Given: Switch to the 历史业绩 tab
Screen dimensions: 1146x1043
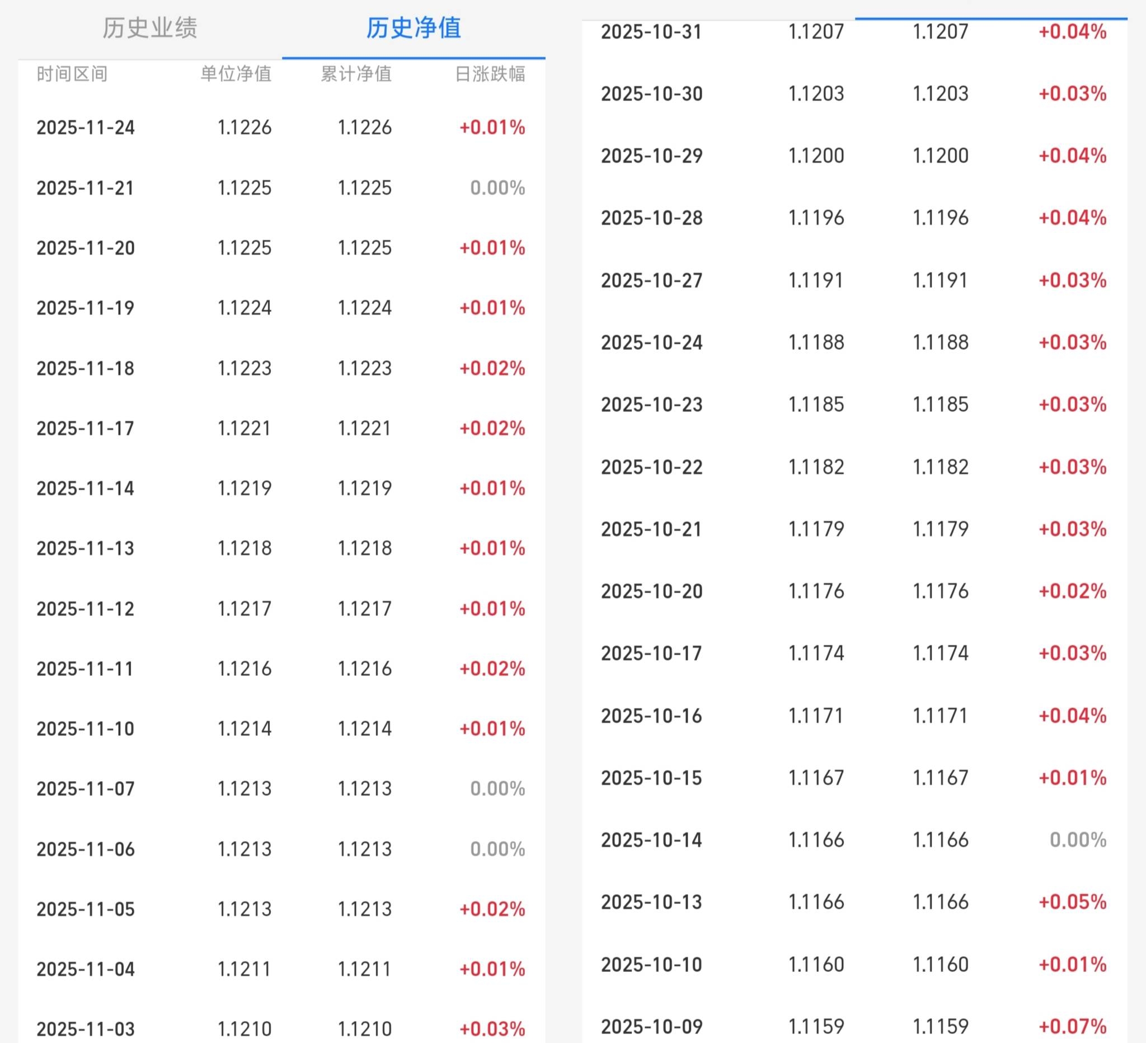Looking at the screenshot, I should tap(149, 28).
